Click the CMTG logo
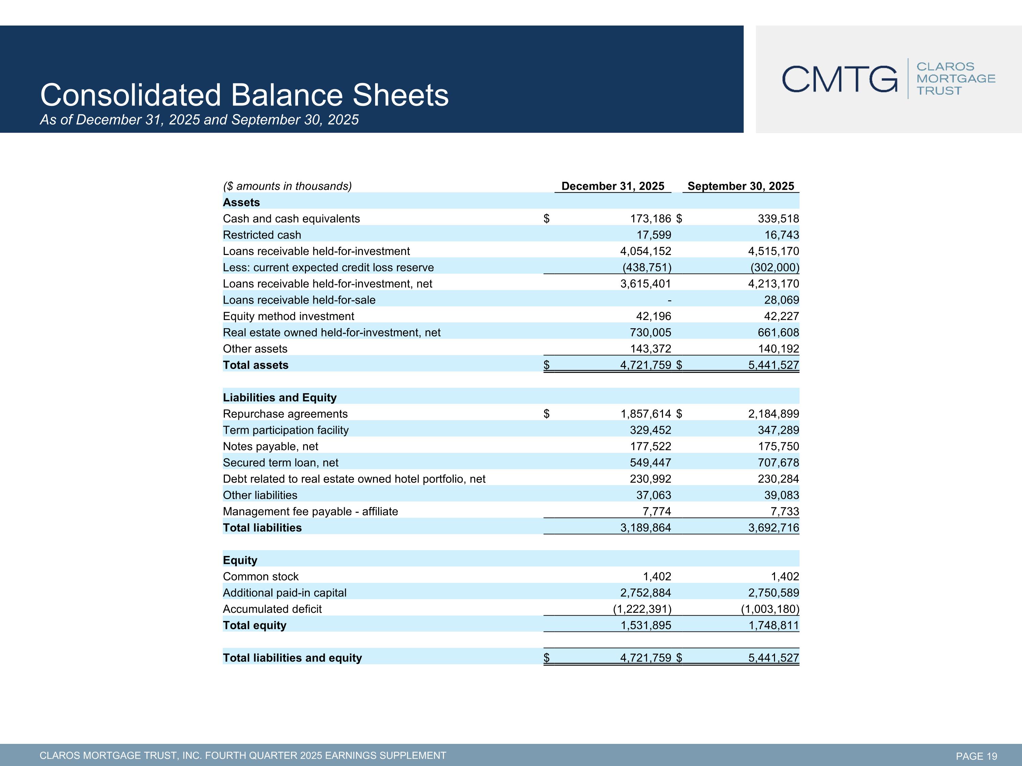Image resolution: width=1022 pixels, height=766 pixels. (839, 79)
